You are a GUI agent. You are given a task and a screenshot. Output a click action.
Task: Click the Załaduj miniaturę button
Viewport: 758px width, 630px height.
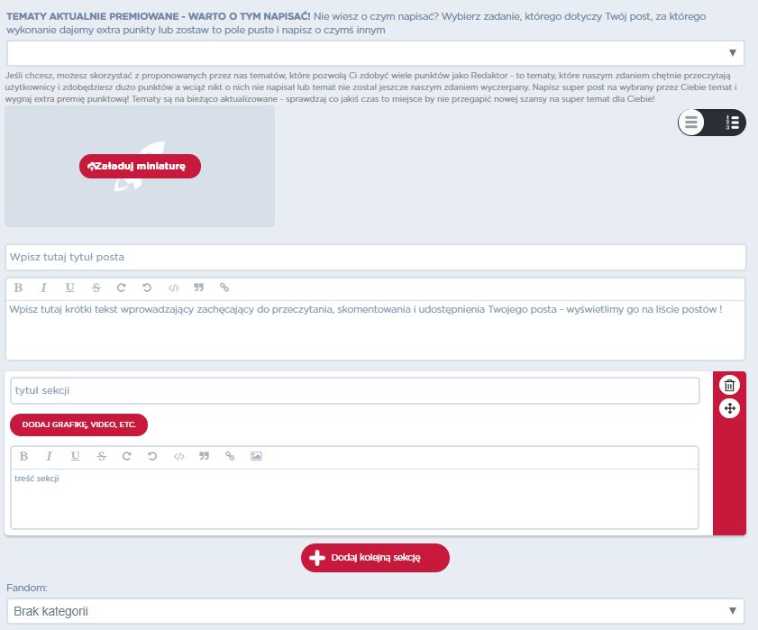[140, 167]
